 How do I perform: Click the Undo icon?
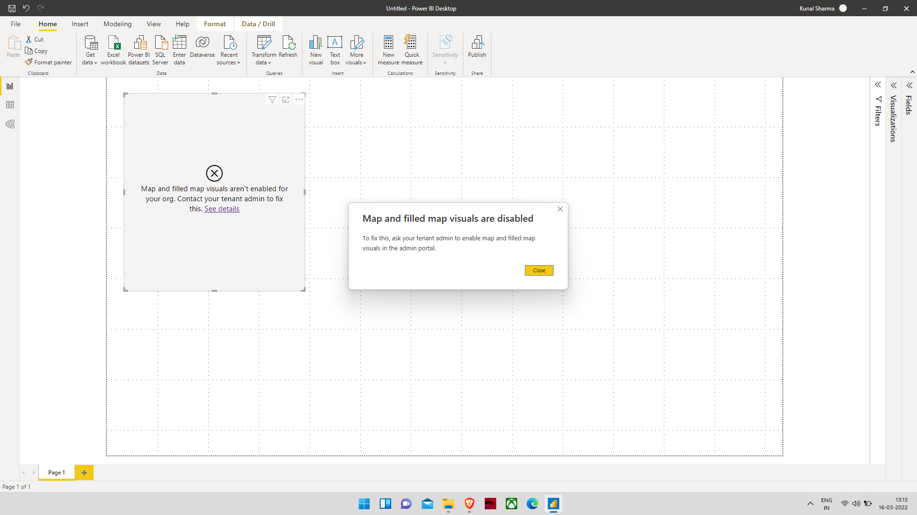(26, 8)
